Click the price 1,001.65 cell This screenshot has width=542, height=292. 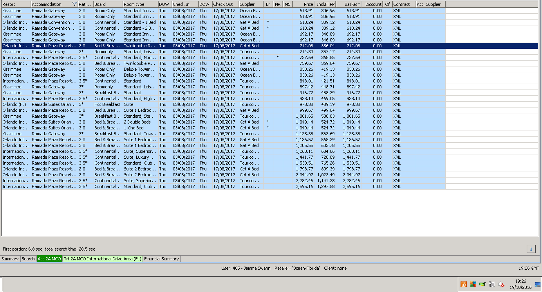click(304, 116)
